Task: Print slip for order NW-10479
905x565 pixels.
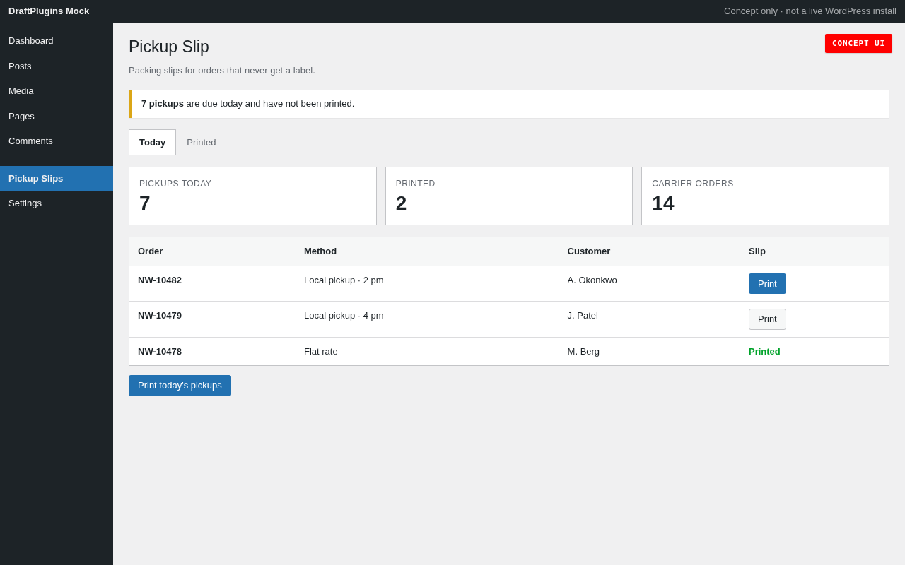Action: click(767, 319)
